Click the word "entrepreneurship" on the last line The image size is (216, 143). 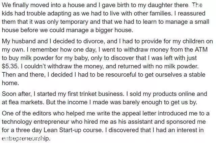click(26, 138)
